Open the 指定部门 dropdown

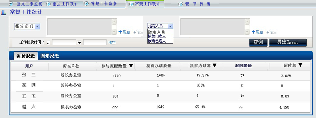pos(27,26)
